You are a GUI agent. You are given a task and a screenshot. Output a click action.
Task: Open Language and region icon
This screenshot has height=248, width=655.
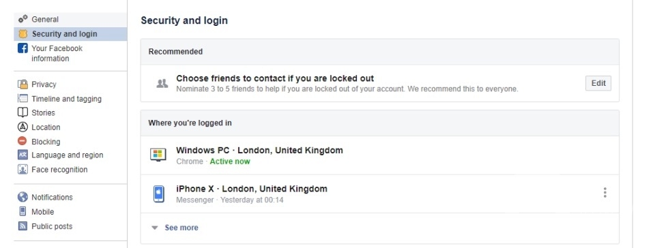23,155
